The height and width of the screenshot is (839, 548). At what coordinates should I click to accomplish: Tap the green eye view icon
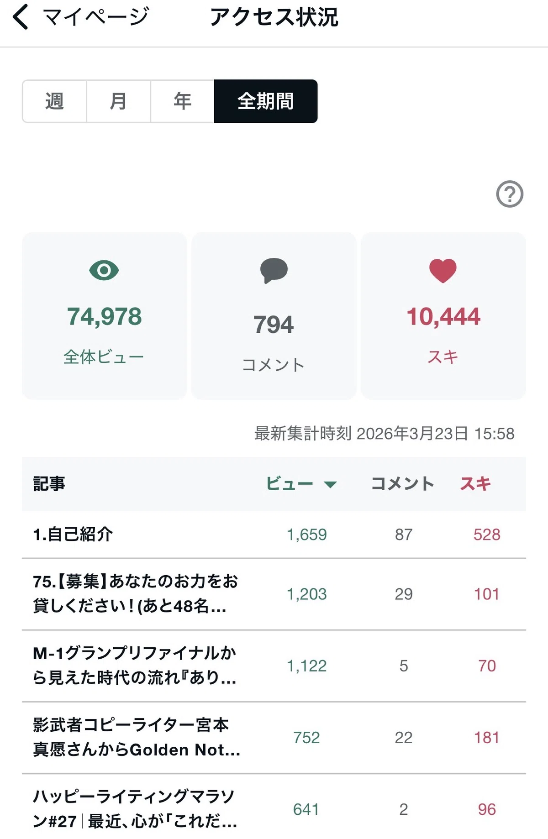(104, 270)
